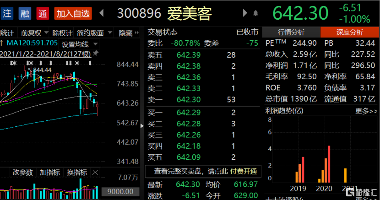Switch to 行情分析 tab
The height and width of the screenshot is (200, 380).
(x=291, y=32)
